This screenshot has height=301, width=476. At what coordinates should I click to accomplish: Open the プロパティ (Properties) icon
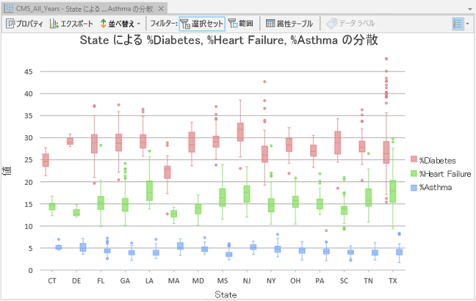10,23
